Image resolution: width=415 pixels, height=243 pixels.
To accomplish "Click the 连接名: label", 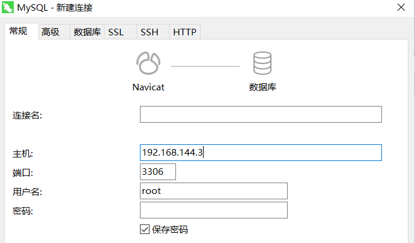I will (x=27, y=116).
